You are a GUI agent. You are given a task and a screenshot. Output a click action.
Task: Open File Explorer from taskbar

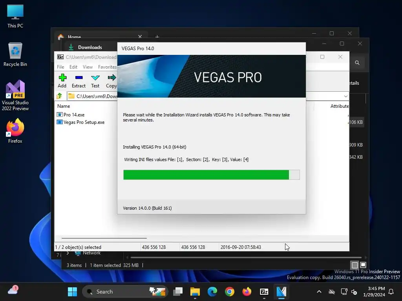195,292
